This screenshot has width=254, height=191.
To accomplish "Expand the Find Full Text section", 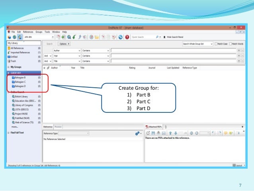I will pos(8,133).
